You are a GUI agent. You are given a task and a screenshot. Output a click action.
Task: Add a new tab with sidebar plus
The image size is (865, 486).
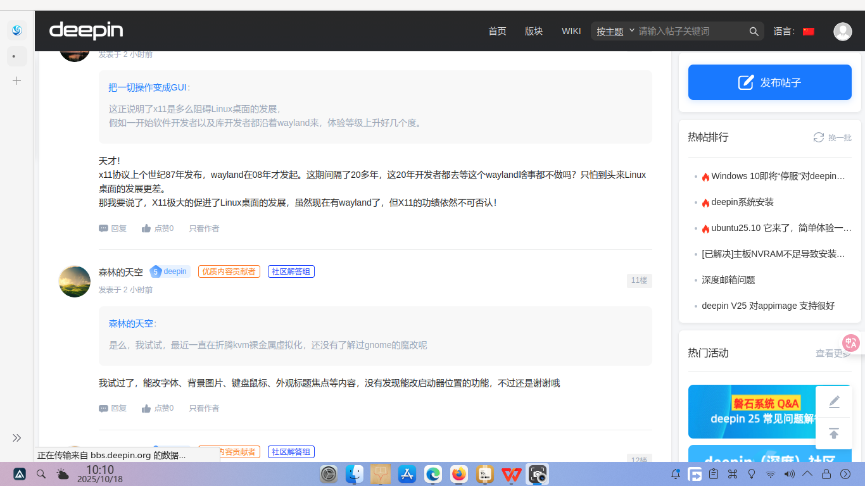17,81
